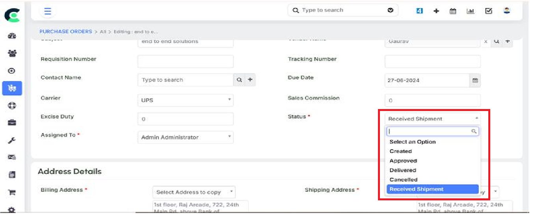Click the All breadcrumb link

coord(103,32)
